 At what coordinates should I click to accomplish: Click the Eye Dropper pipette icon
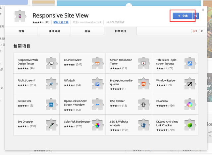click(x=52, y=125)
